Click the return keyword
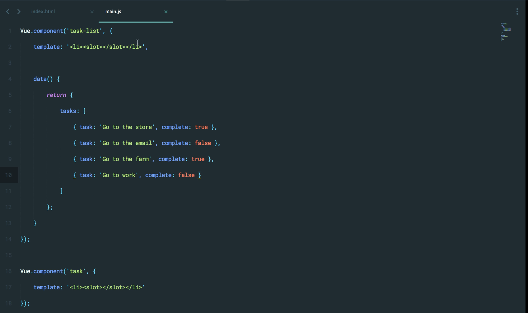Screen dimensions: 528x313 point(56,95)
